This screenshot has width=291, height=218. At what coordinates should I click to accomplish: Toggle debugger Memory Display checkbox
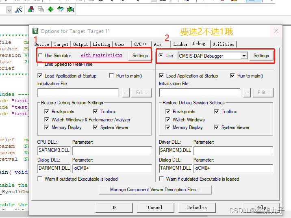click(x=168, y=127)
